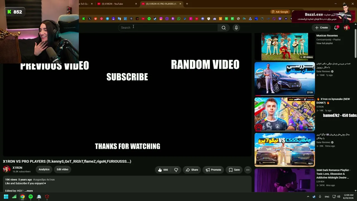Screen dimensions: 357x201
Task: Open the volume tray icon
Action: [x=339, y=197]
